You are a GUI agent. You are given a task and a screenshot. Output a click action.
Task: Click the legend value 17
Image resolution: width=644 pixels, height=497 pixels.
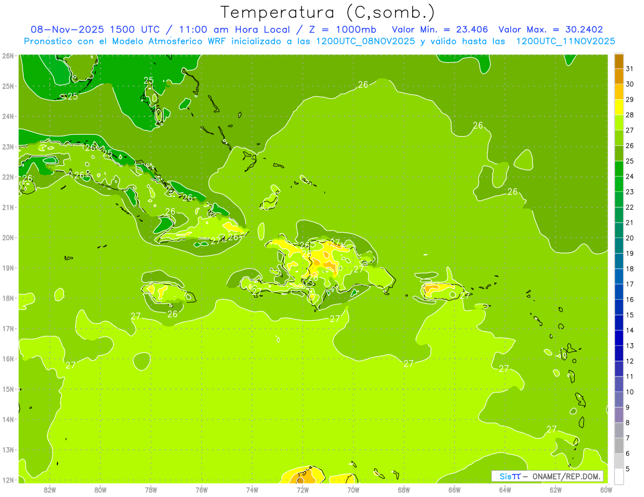(x=630, y=284)
